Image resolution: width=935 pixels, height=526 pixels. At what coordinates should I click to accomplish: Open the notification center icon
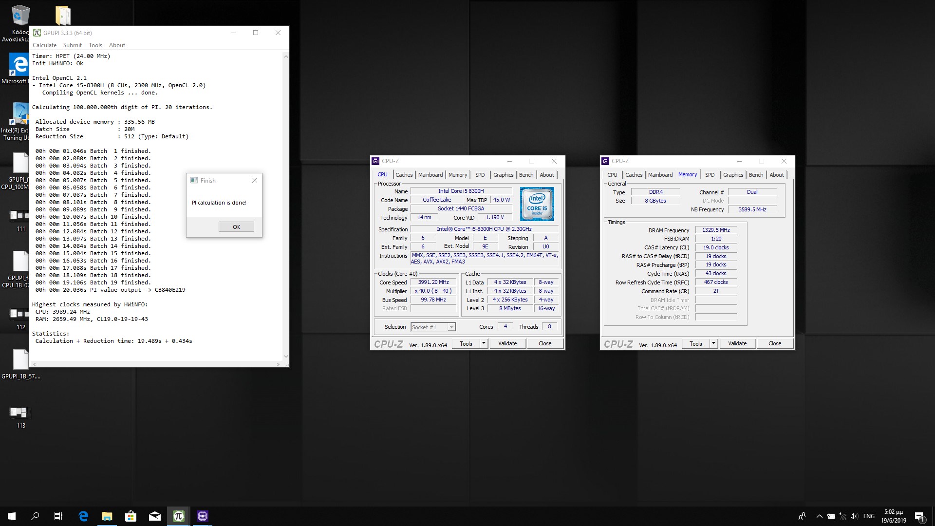point(919,516)
